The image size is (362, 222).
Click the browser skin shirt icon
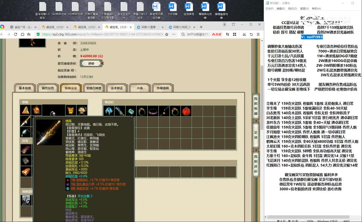click(233, 24)
